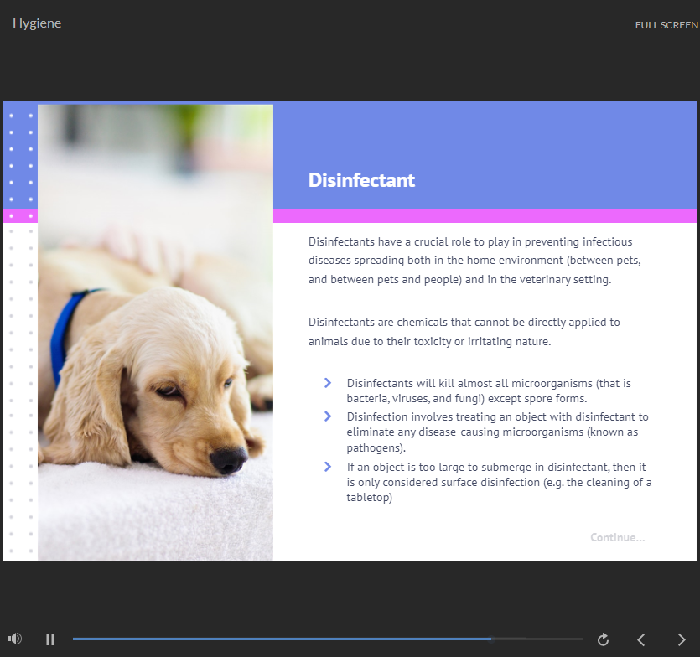Click the bullet text about killing microorganisms

point(489,391)
